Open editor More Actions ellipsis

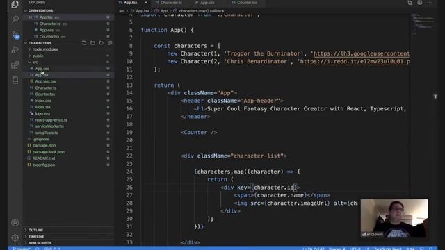430,3
